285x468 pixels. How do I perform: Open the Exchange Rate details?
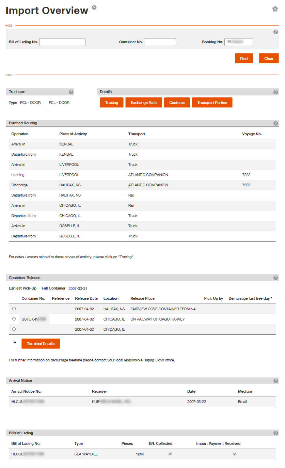[144, 103]
